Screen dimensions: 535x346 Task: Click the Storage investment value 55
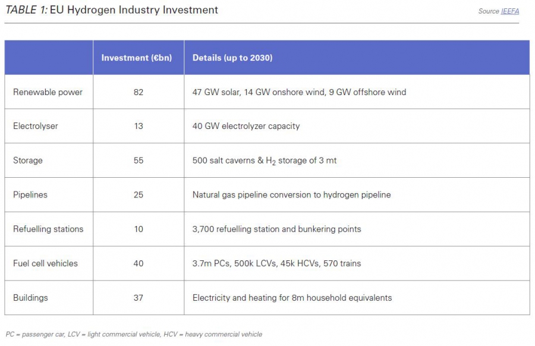[139, 161]
